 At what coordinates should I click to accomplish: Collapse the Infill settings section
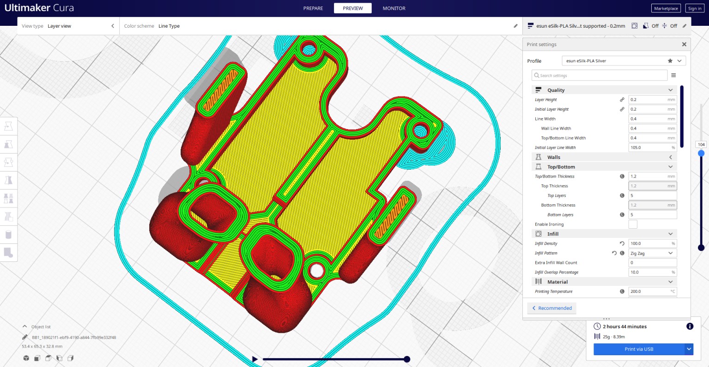(604, 234)
